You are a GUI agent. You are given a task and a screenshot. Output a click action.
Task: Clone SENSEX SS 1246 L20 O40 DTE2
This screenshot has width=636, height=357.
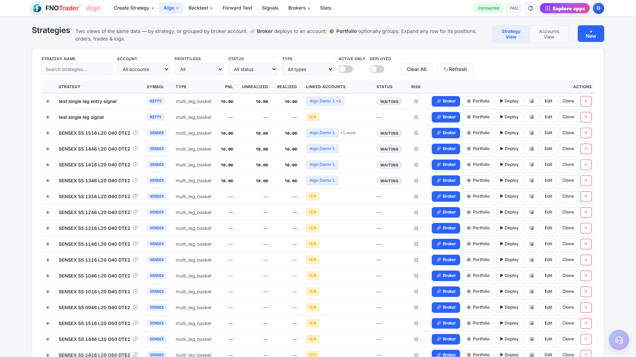pos(568,212)
